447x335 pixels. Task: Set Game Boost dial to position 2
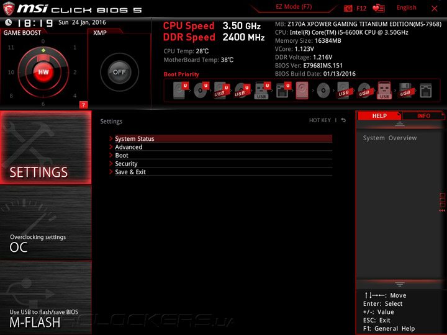point(74,72)
